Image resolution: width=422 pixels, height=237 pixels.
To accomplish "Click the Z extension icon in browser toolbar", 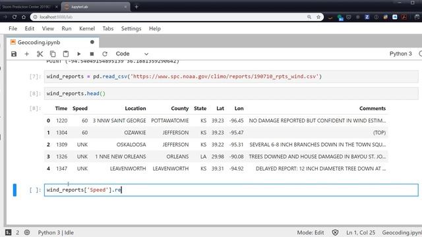I will point(367,17).
